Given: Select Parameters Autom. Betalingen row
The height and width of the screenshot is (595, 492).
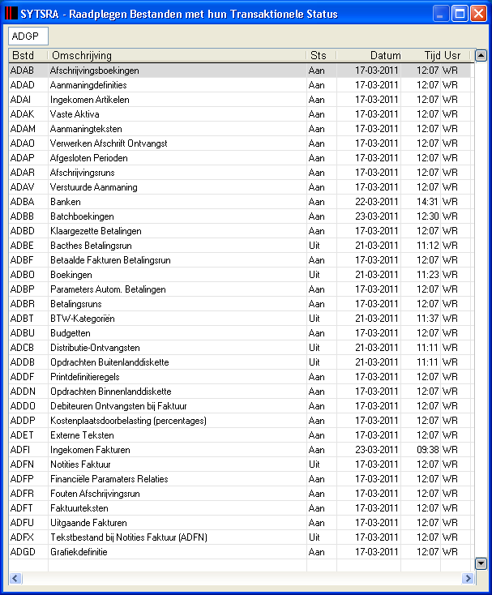Looking at the screenshot, I should (x=240, y=289).
